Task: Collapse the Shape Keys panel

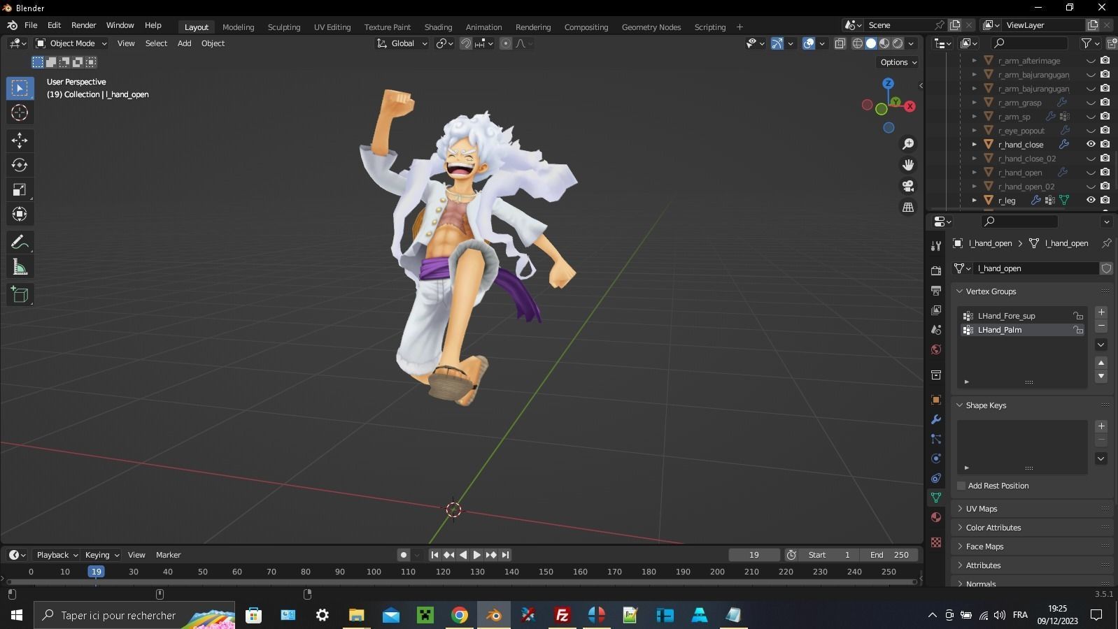Action: point(960,405)
